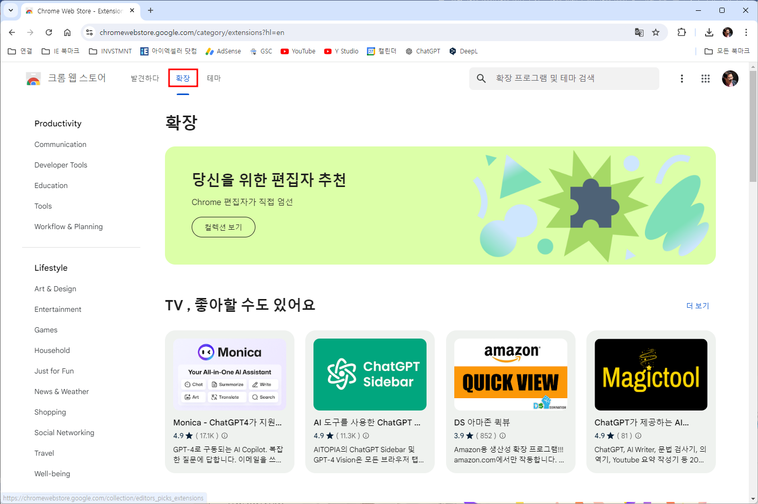Open the ChatGPT Sidebar extension thumbnail
This screenshot has width=758, height=504.
coord(370,375)
